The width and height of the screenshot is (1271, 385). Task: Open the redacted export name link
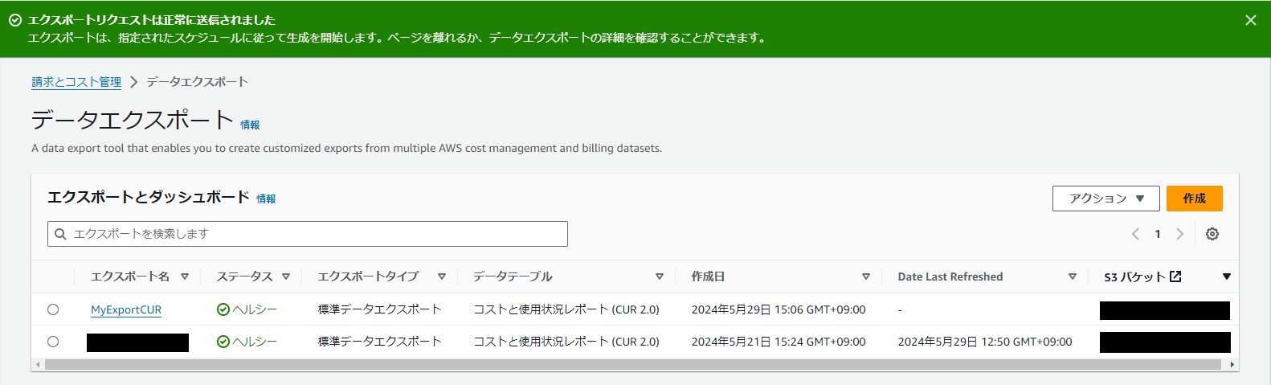137,342
